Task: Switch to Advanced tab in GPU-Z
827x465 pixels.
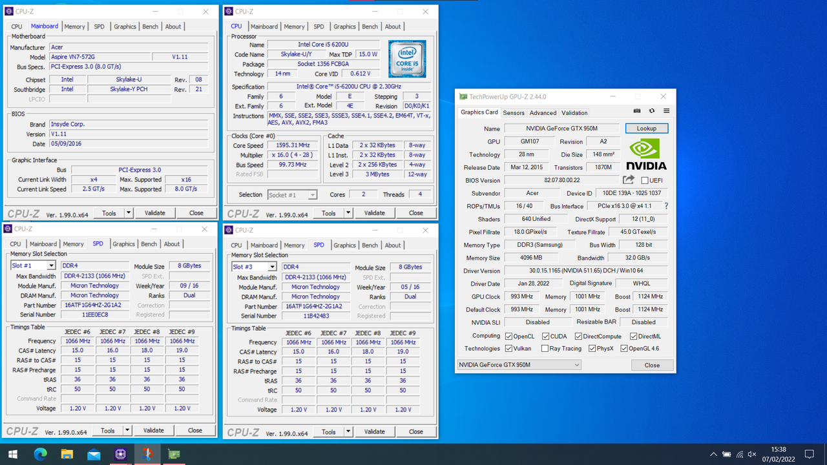Action: pyautogui.click(x=543, y=112)
